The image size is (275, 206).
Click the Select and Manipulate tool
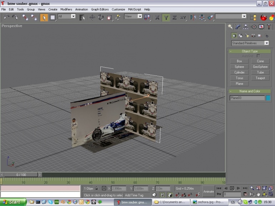click(x=118, y=17)
